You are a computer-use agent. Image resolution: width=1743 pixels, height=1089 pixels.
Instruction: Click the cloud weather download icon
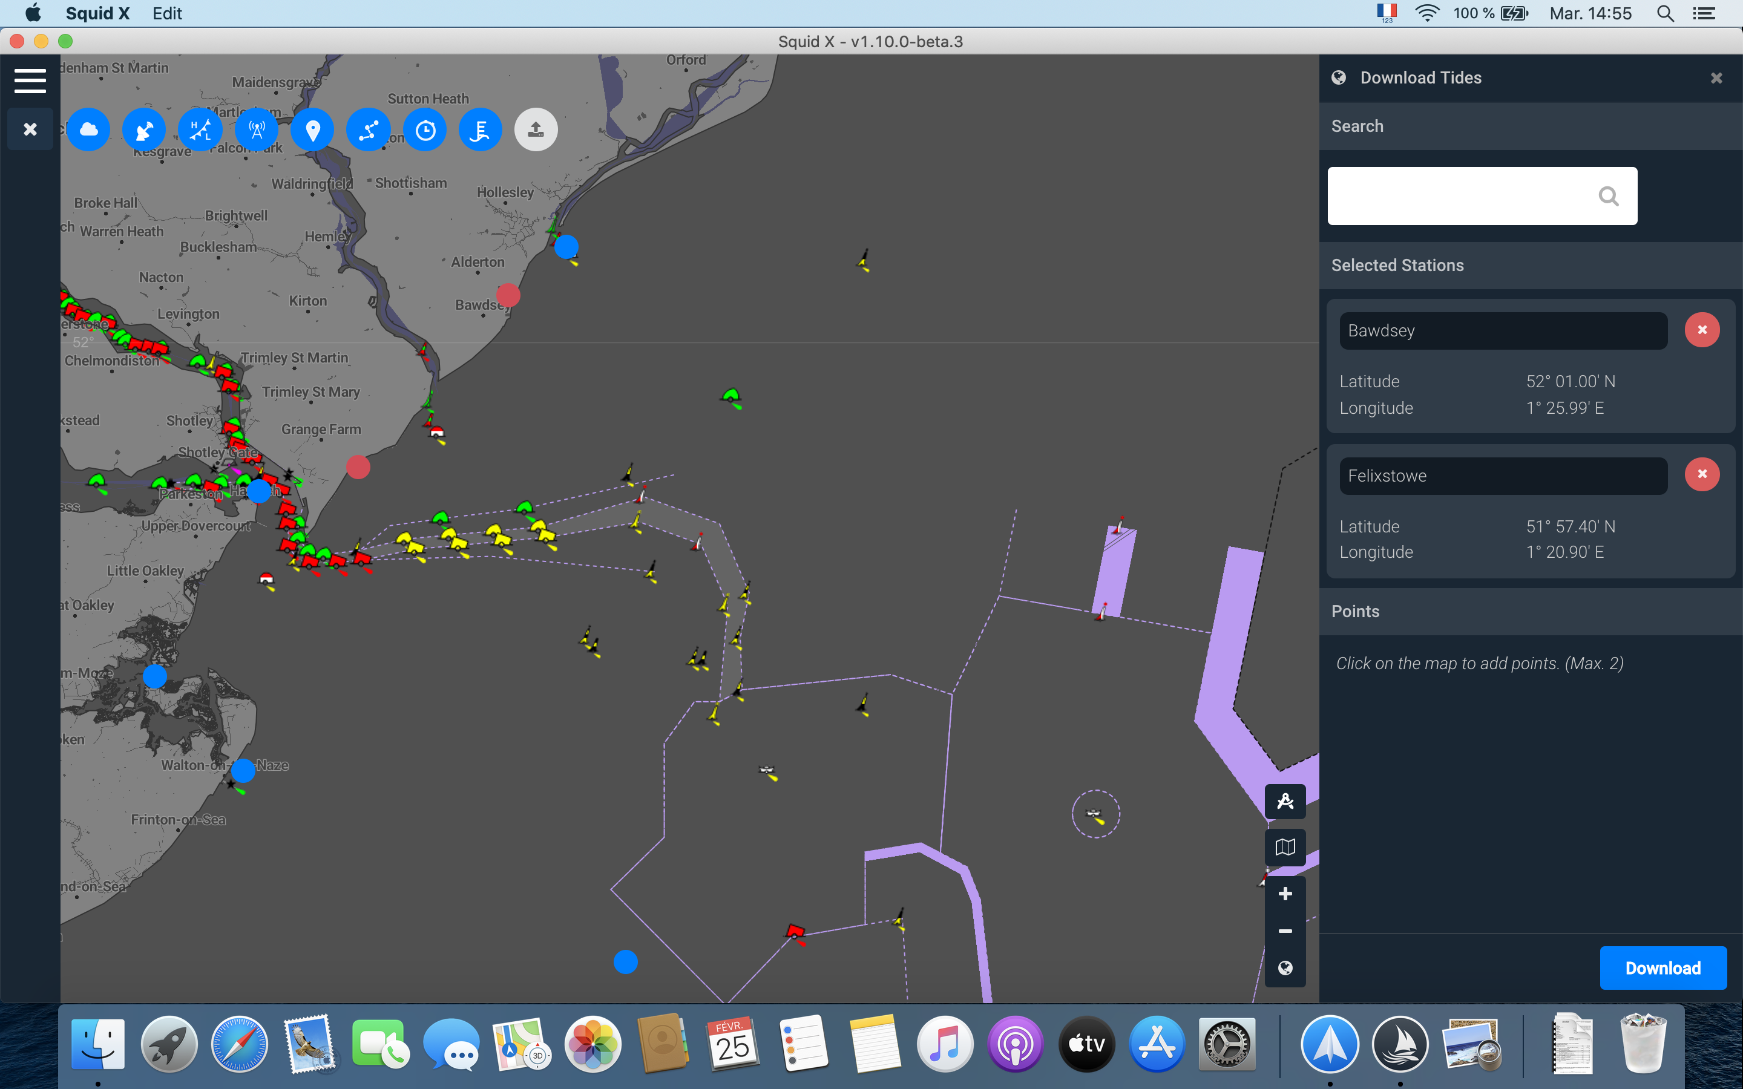(x=88, y=129)
